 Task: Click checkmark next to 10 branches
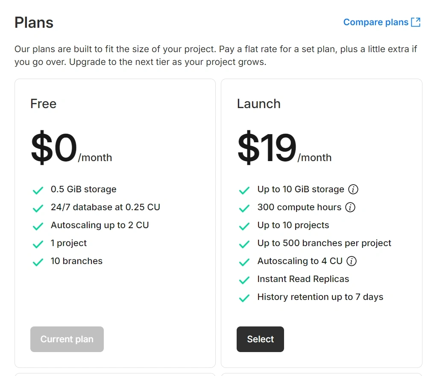[x=38, y=262]
